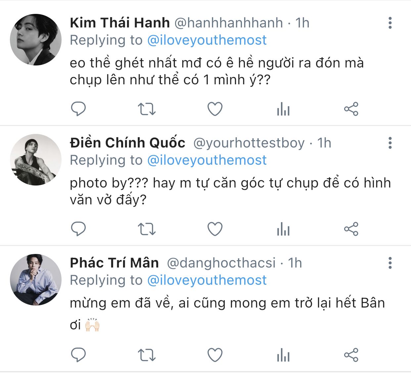
Task: Open Điền Chính Quốc's profile name
Action: coord(127,143)
